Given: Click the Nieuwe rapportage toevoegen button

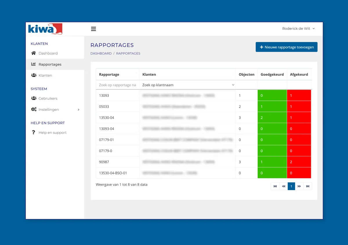Looking at the screenshot, I should pyautogui.click(x=286, y=47).
